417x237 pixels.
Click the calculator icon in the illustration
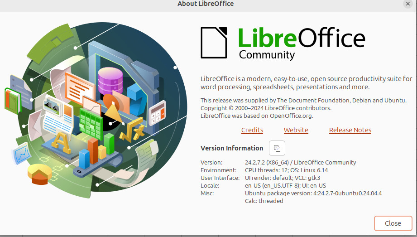click(157, 113)
